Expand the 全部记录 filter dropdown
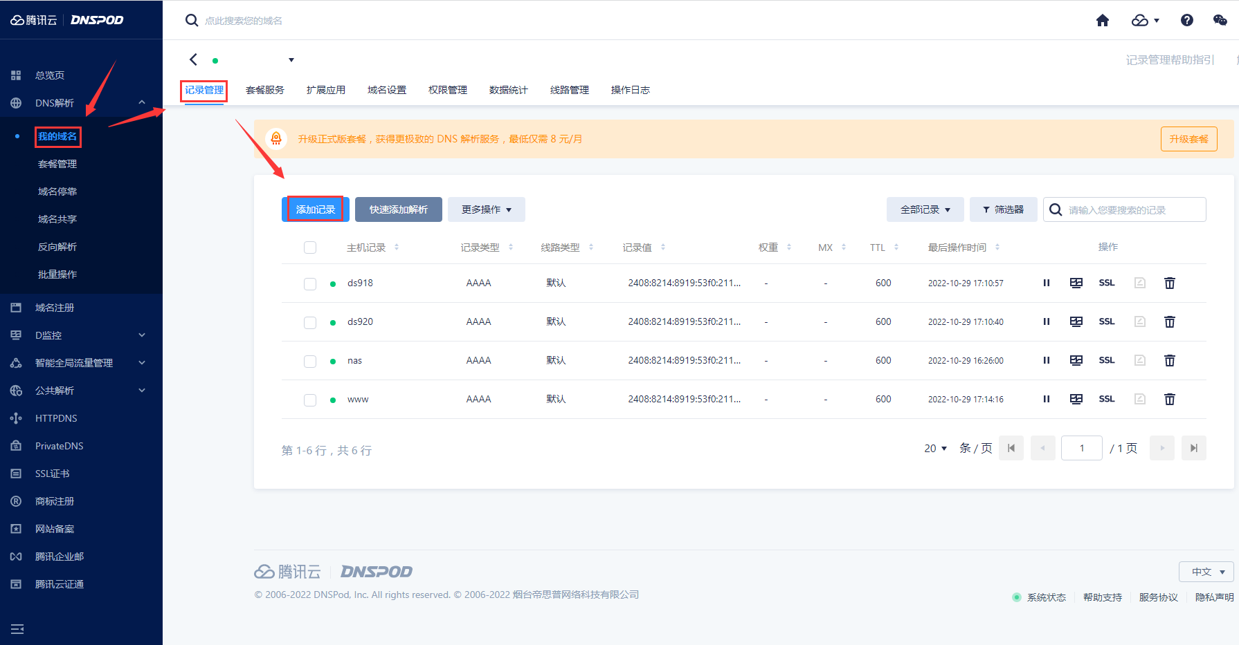 [x=925, y=209]
